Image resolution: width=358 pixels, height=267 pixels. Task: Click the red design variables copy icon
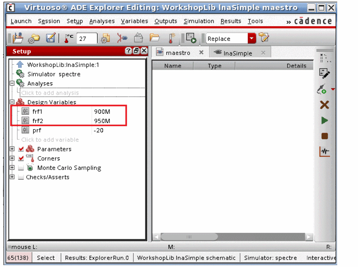pos(122,38)
